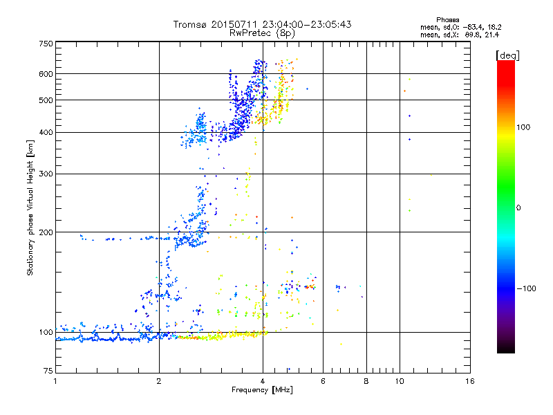Click the x-axis tick label '1'

(x=55, y=381)
